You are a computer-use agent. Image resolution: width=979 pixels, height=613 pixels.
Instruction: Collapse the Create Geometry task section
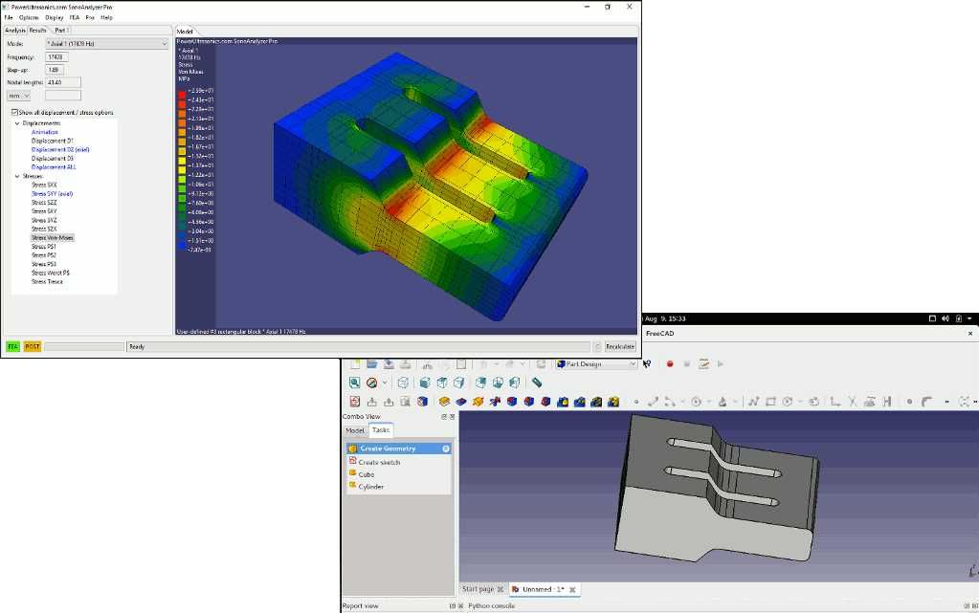pos(446,449)
